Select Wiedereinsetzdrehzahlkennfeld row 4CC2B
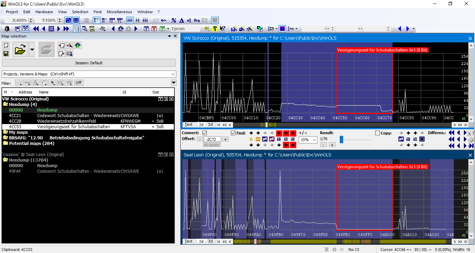The height and width of the screenshot is (253, 475). coord(88,121)
